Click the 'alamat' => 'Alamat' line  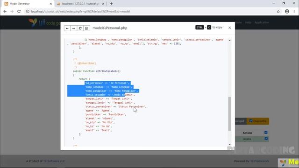100,118
